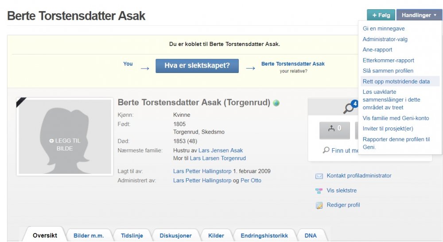
Task: Click the tree branch counter button
Action: [334, 129]
